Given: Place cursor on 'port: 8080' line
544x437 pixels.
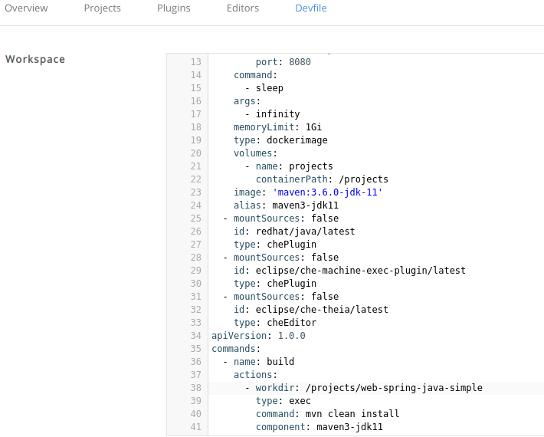Looking at the screenshot, I should pos(283,62).
